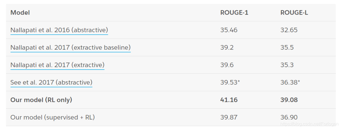Open Nallapati et al. 2017 (extractive baseline) link
The image size is (341, 129).
[x=70, y=47]
